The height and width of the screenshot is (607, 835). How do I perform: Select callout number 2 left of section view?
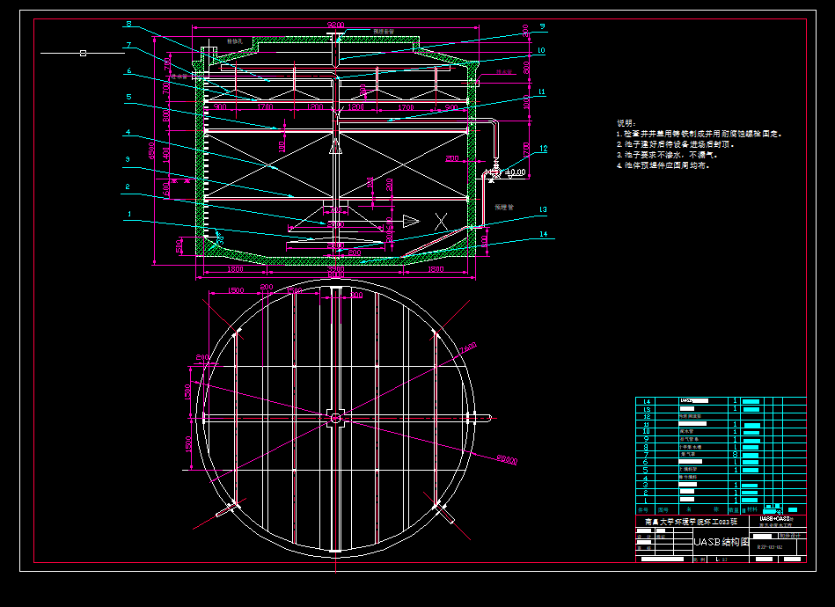128,186
